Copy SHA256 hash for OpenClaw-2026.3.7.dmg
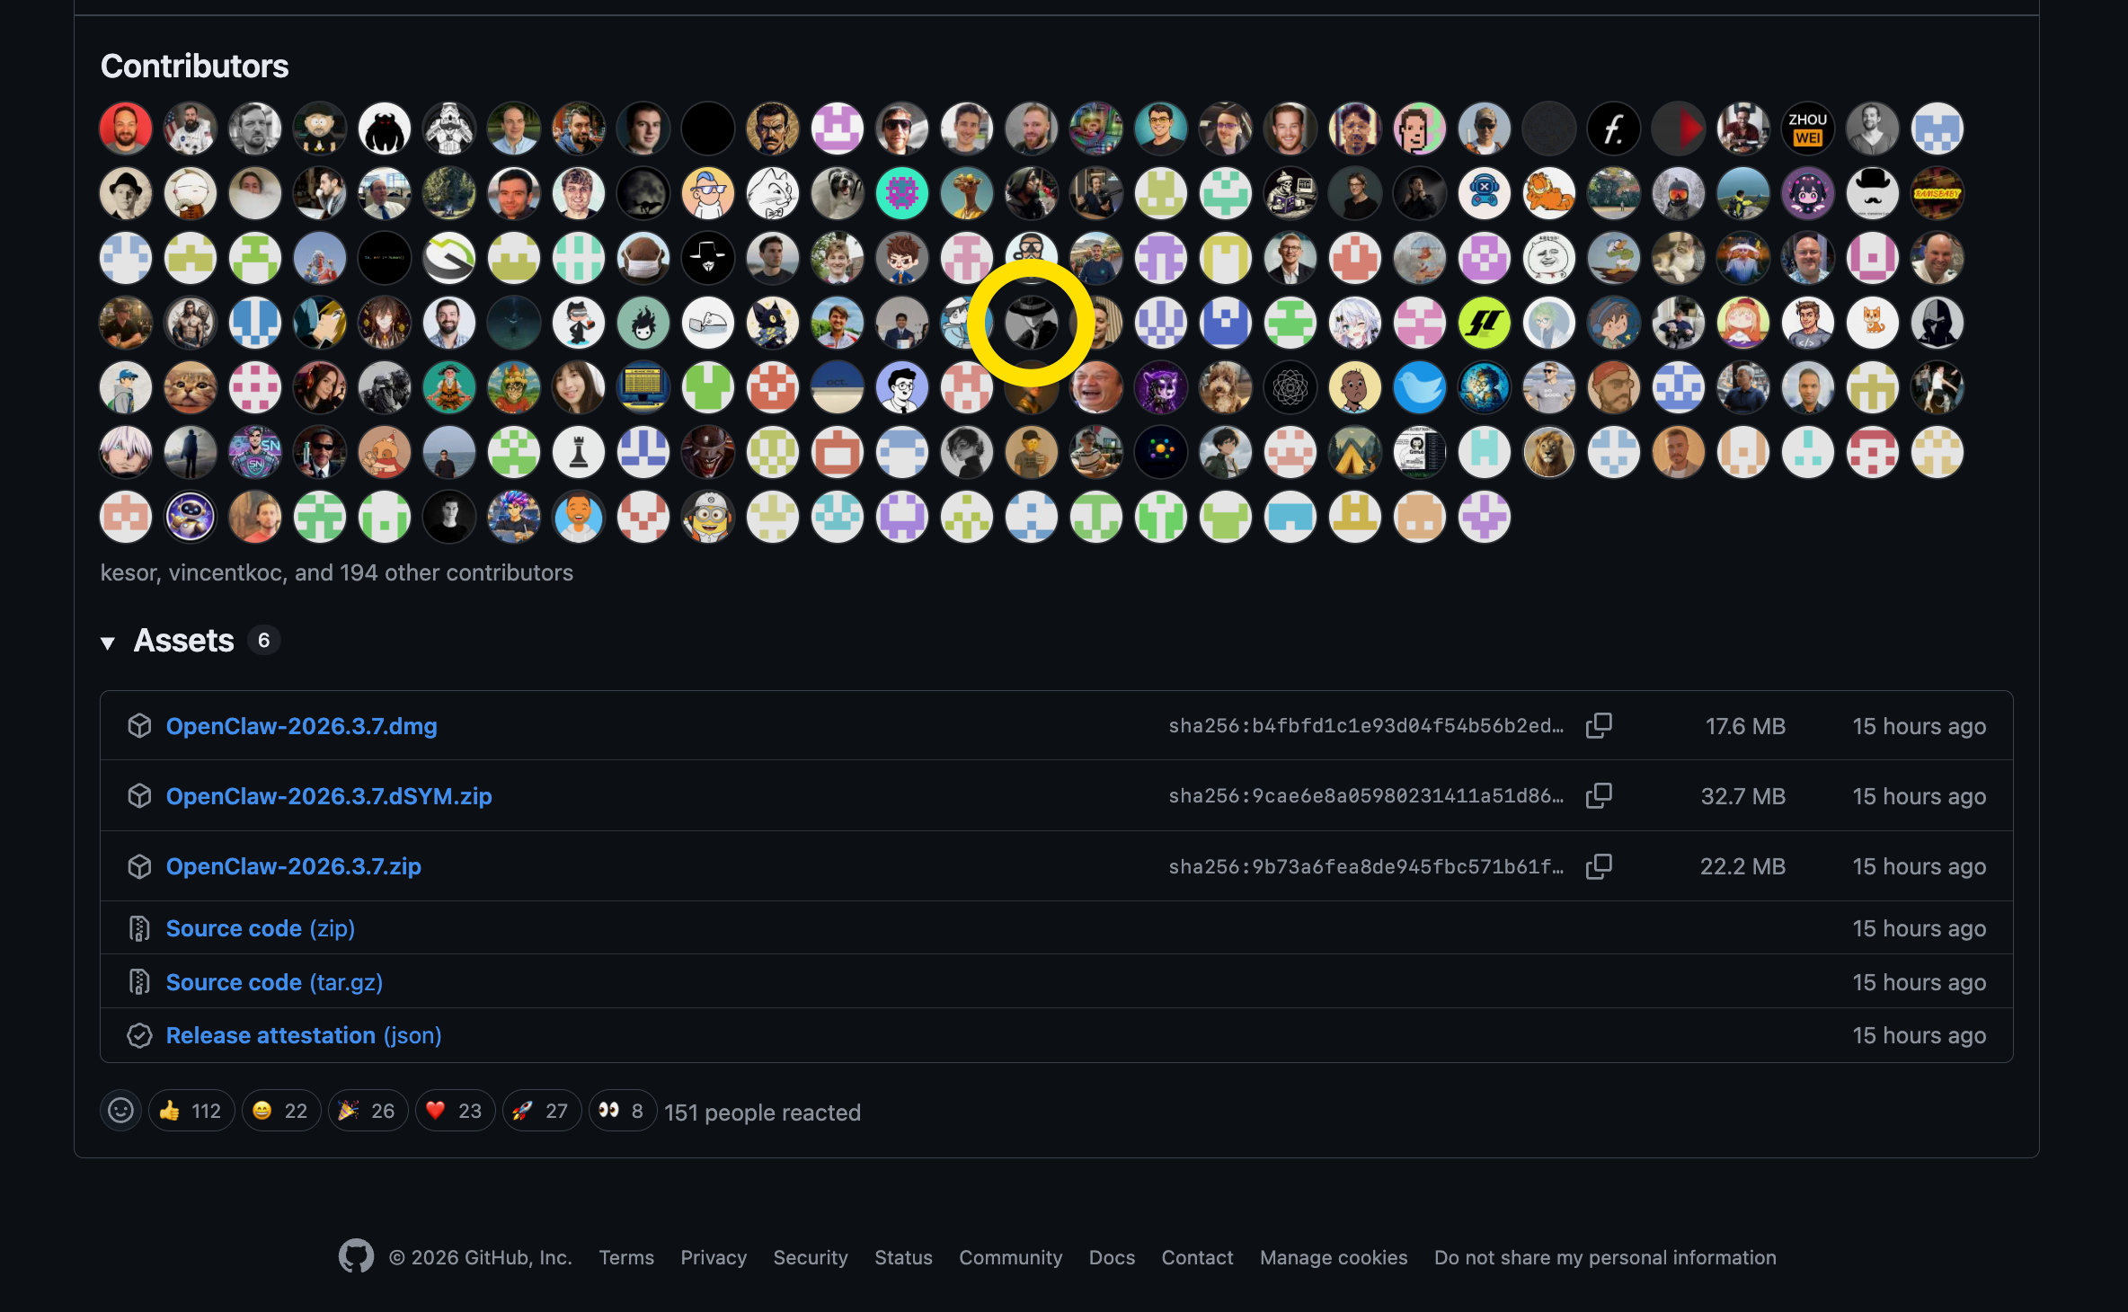Viewport: 2128px width, 1312px height. click(x=1599, y=725)
